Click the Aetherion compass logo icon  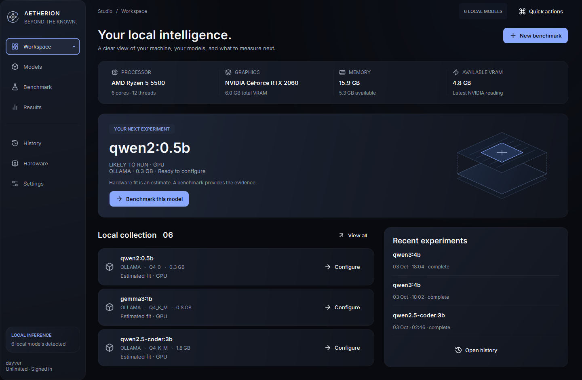[13, 17]
